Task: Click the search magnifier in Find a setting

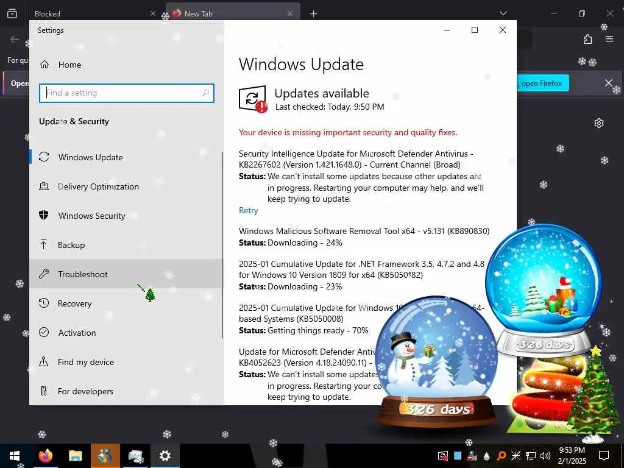Action: pyautogui.click(x=205, y=93)
